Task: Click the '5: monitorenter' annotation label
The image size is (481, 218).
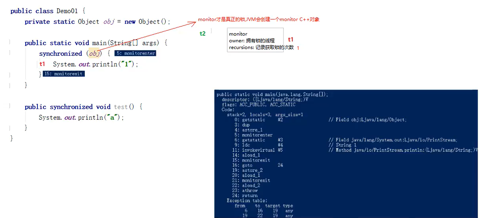Action: pyautogui.click(x=135, y=53)
